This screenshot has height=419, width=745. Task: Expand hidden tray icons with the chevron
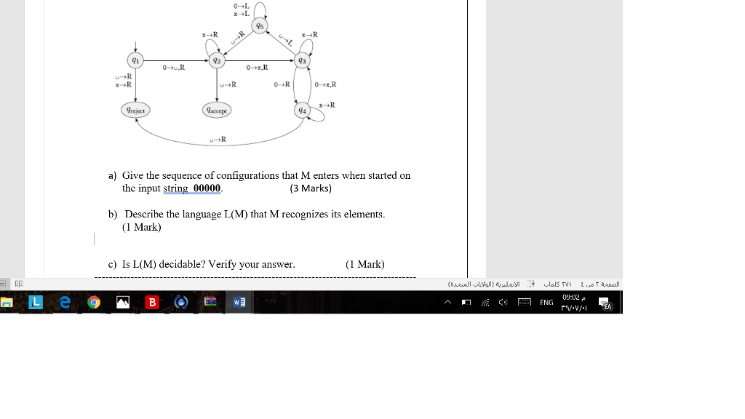(x=447, y=301)
